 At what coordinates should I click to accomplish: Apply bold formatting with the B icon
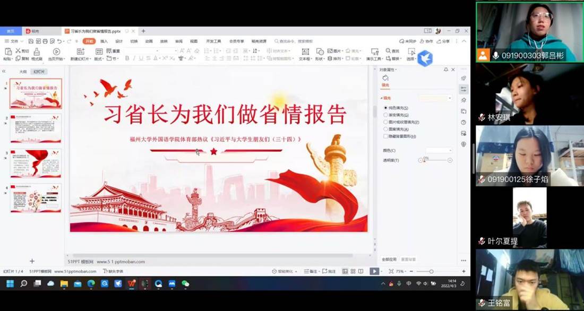127,58
